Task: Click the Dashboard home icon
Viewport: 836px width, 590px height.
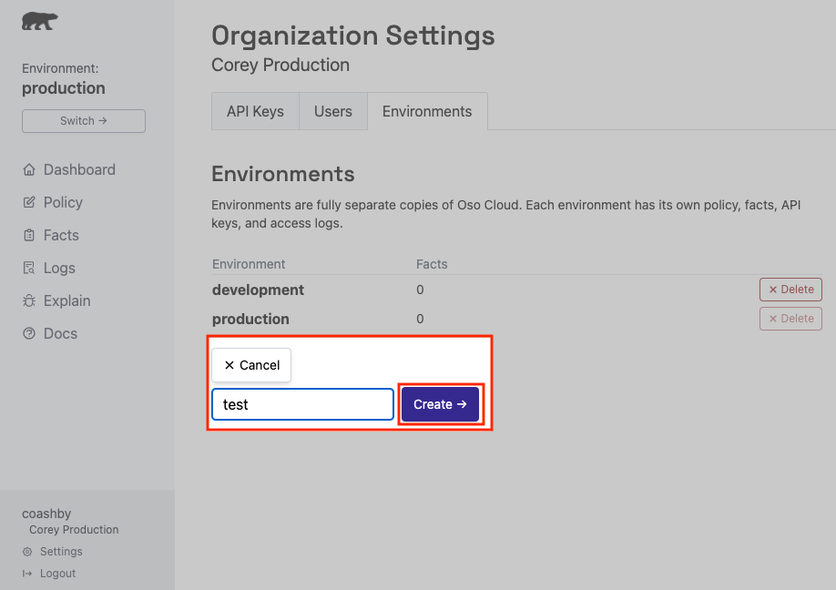Action: click(x=28, y=170)
